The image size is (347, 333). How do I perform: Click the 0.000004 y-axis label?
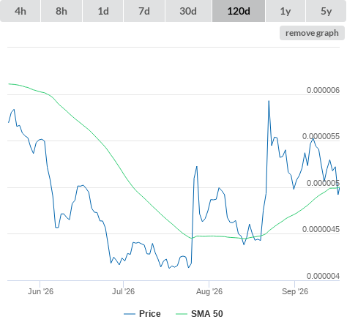tap(323, 276)
